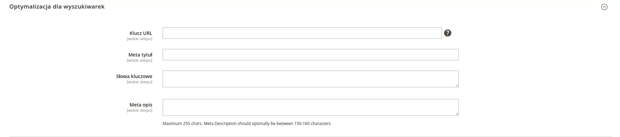620x137 pixels.
Task: Click into the Meta tytuł input
Action: pyautogui.click(x=310, y=55)
